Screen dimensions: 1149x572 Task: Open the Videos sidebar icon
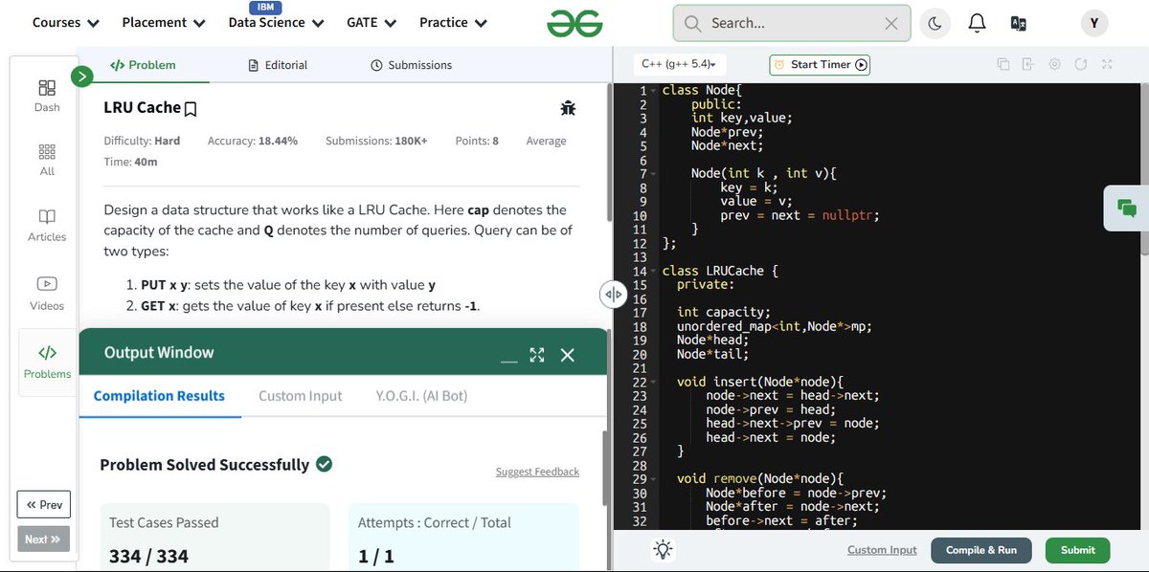47,294
